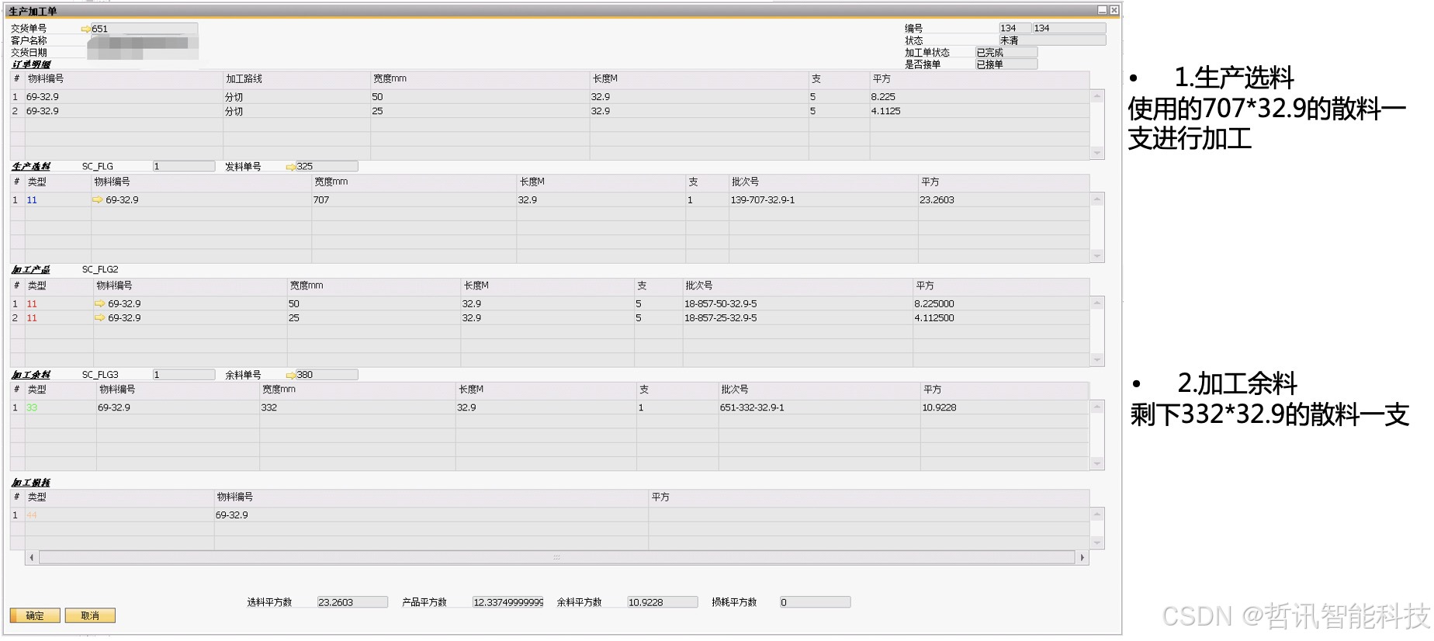Open link arrow beside 余料单号 380
The image size is (1434, 641).
[290, 375]
